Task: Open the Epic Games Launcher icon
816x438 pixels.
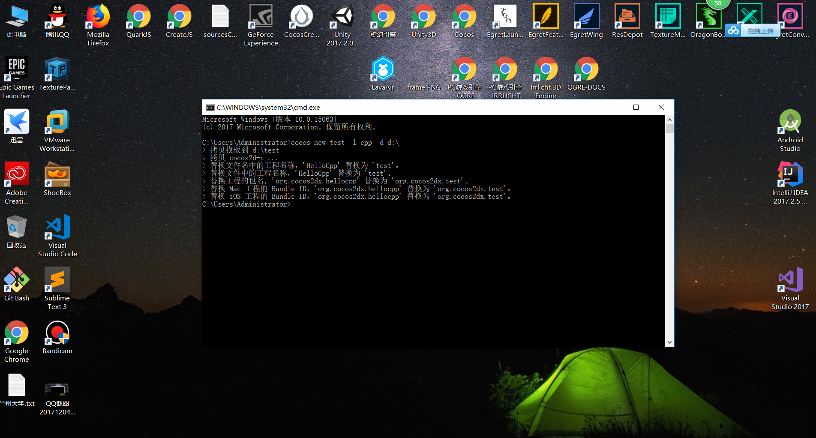Action: pos(17,78)
